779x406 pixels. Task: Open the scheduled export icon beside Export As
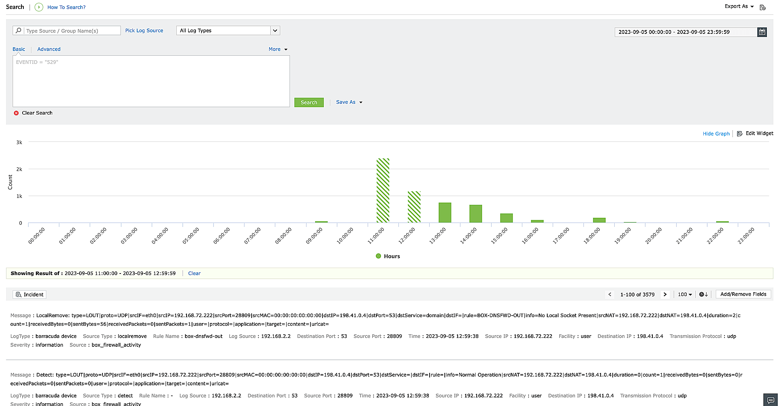tap(763, 7)
